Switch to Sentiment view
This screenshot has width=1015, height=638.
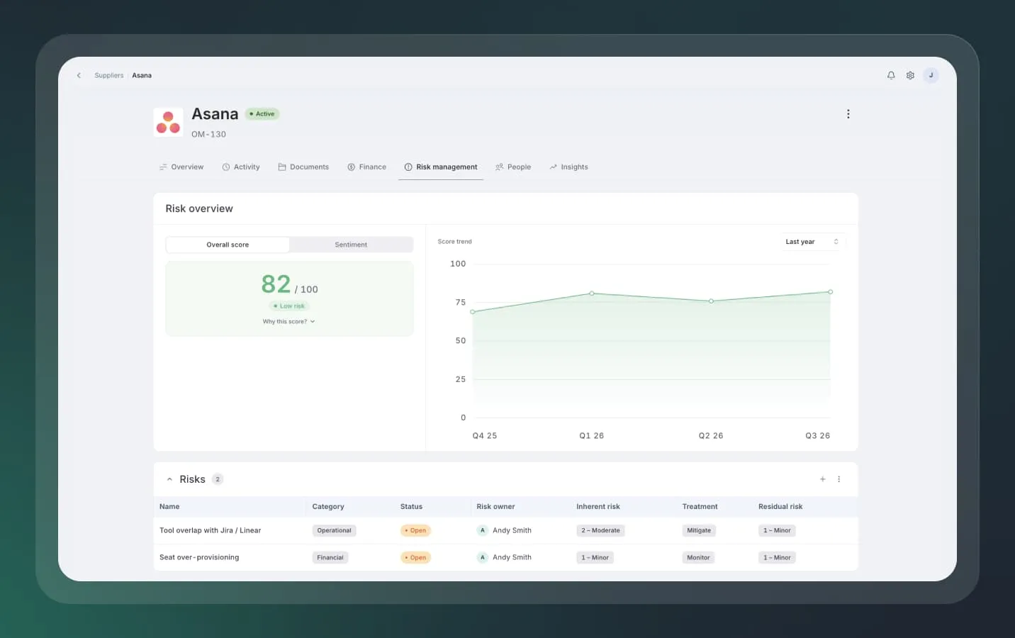(x=351, y=245)
